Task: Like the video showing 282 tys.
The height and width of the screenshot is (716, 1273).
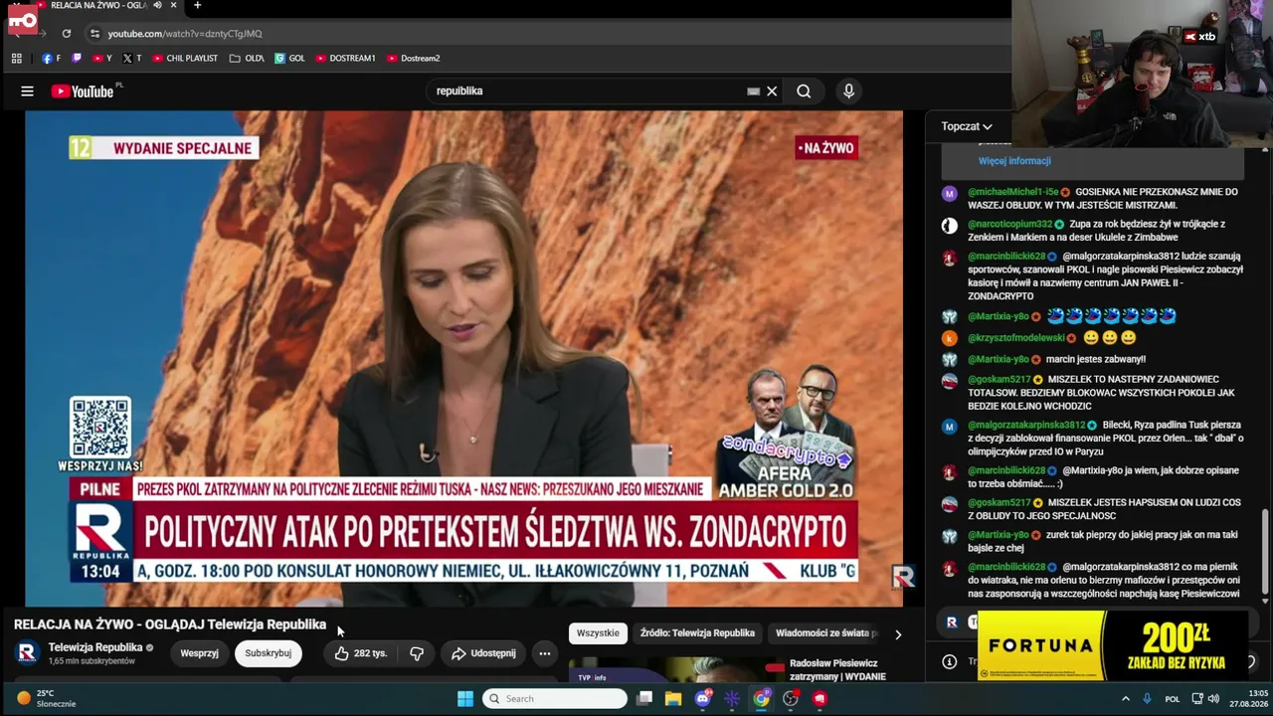Action: [x=361, y=653]
